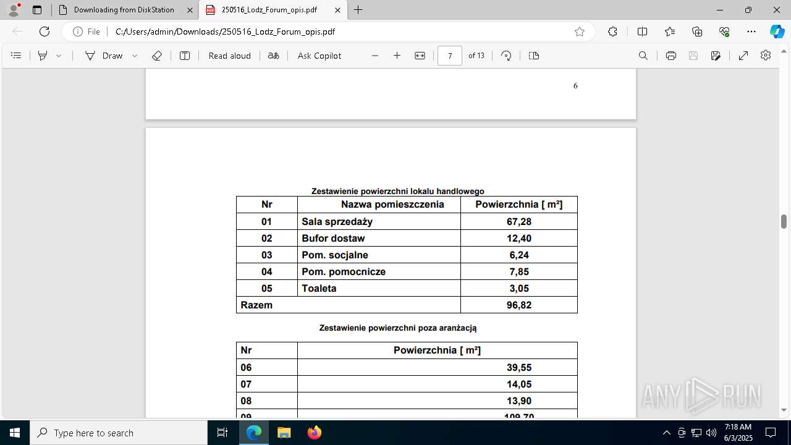Select the Add text tool
791x445 pixels.
click(x=185, y=56)
